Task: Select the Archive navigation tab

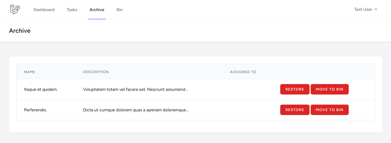Action: click(97, 10)
